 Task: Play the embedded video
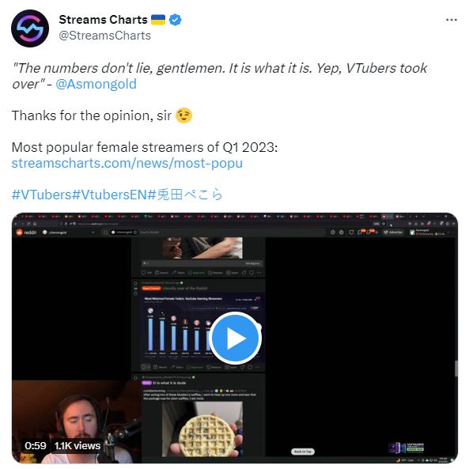[x=235, y=338]
